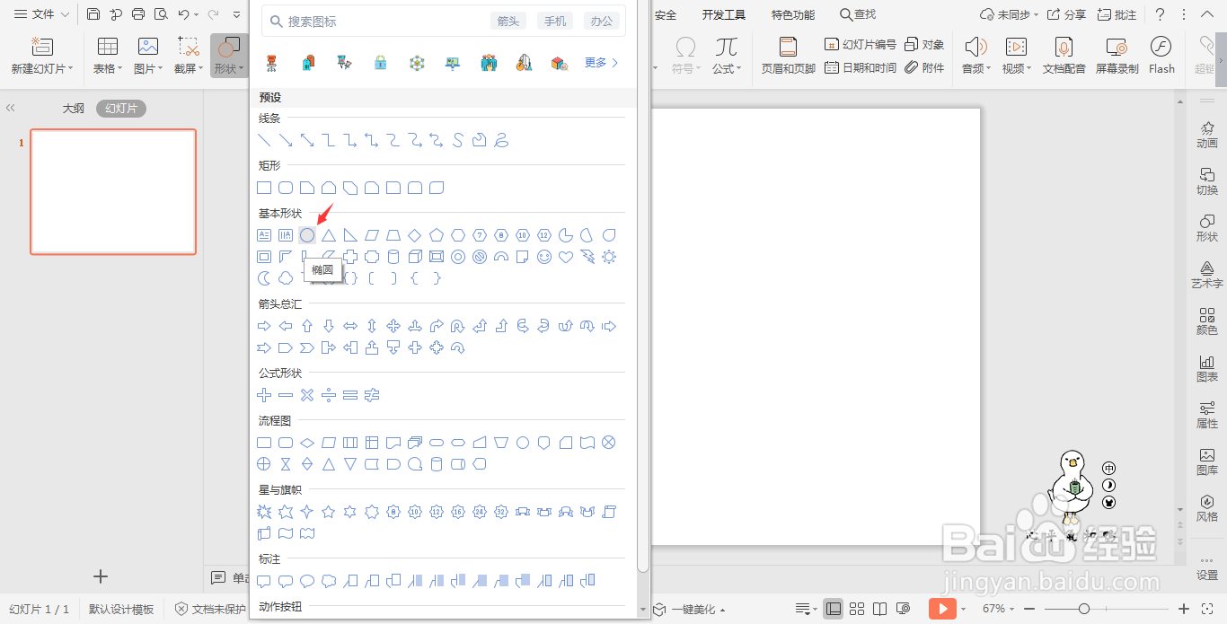Click the 办公 search tag

(602, 21)
